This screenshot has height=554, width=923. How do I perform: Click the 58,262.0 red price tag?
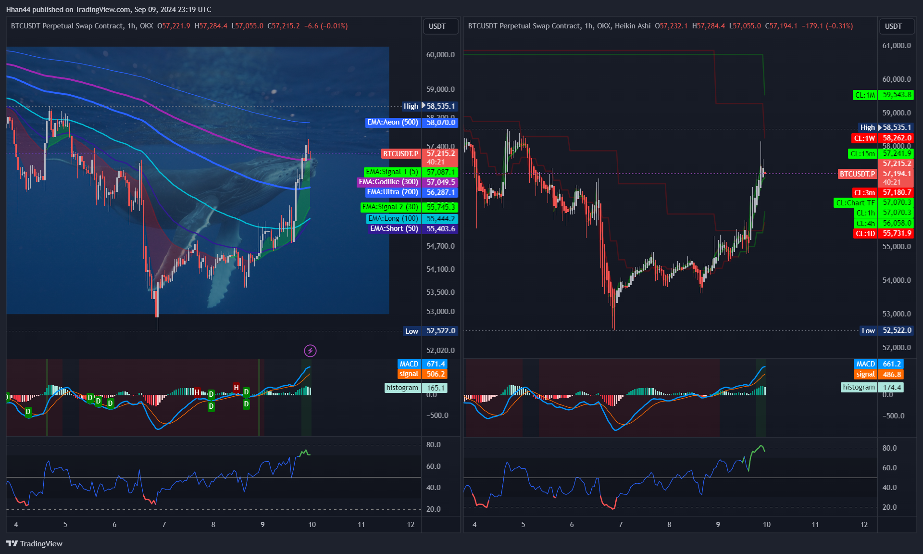897,138
